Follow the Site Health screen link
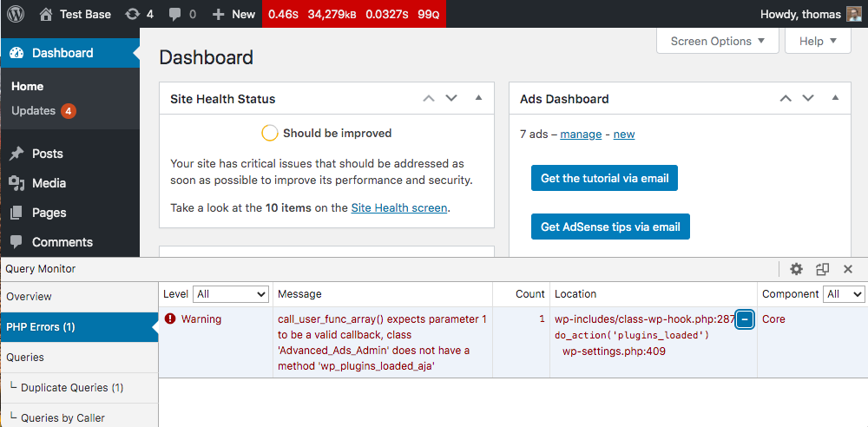This screenshot has height=427, width=868. click(x=399, y=207)
